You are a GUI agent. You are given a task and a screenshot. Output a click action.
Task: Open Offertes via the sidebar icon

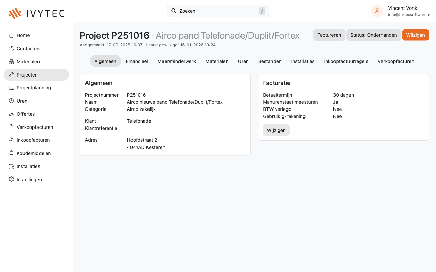(11, 114)
